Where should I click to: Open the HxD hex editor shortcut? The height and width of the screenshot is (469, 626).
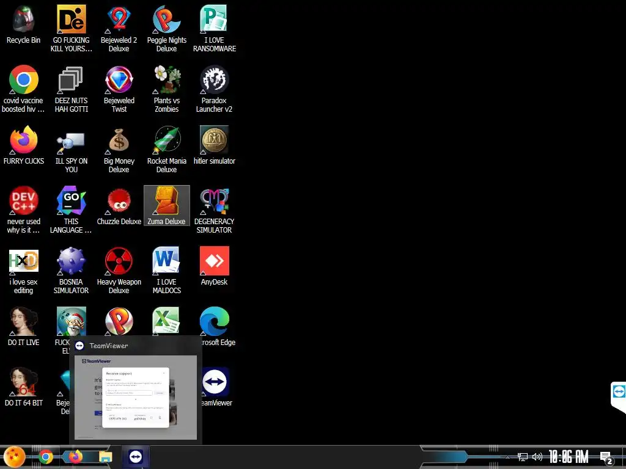coord(24,271)
